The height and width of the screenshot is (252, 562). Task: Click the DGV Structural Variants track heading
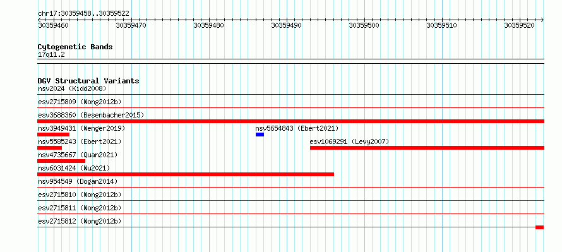[x=88, y=81]
